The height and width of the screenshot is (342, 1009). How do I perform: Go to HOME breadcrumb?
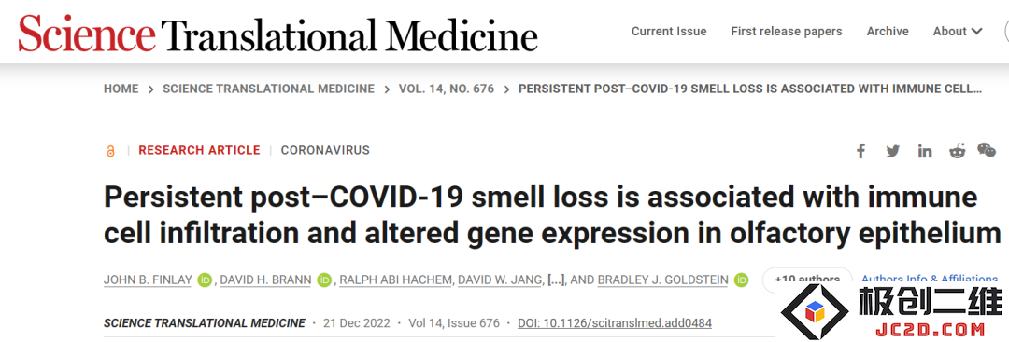coord(121,89)
